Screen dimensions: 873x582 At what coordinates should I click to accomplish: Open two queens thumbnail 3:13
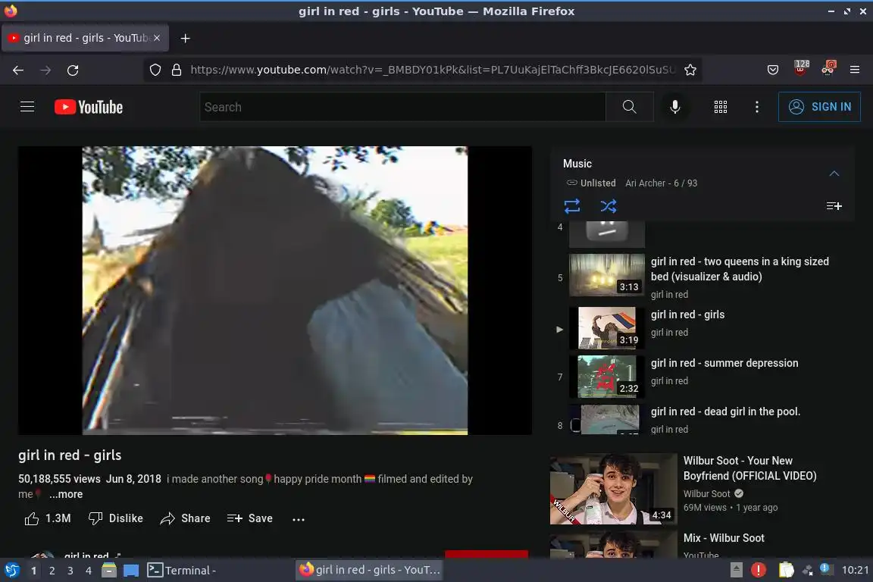607,275
